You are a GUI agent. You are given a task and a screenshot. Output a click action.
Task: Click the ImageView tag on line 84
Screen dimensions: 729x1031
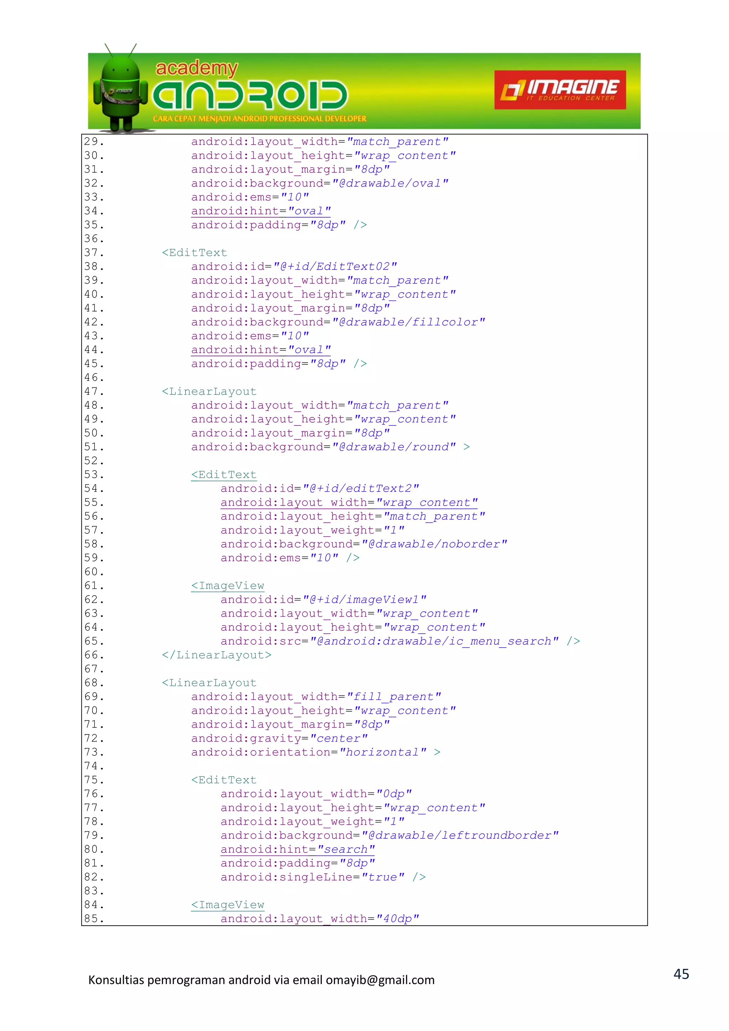click(x=227, y=905)
